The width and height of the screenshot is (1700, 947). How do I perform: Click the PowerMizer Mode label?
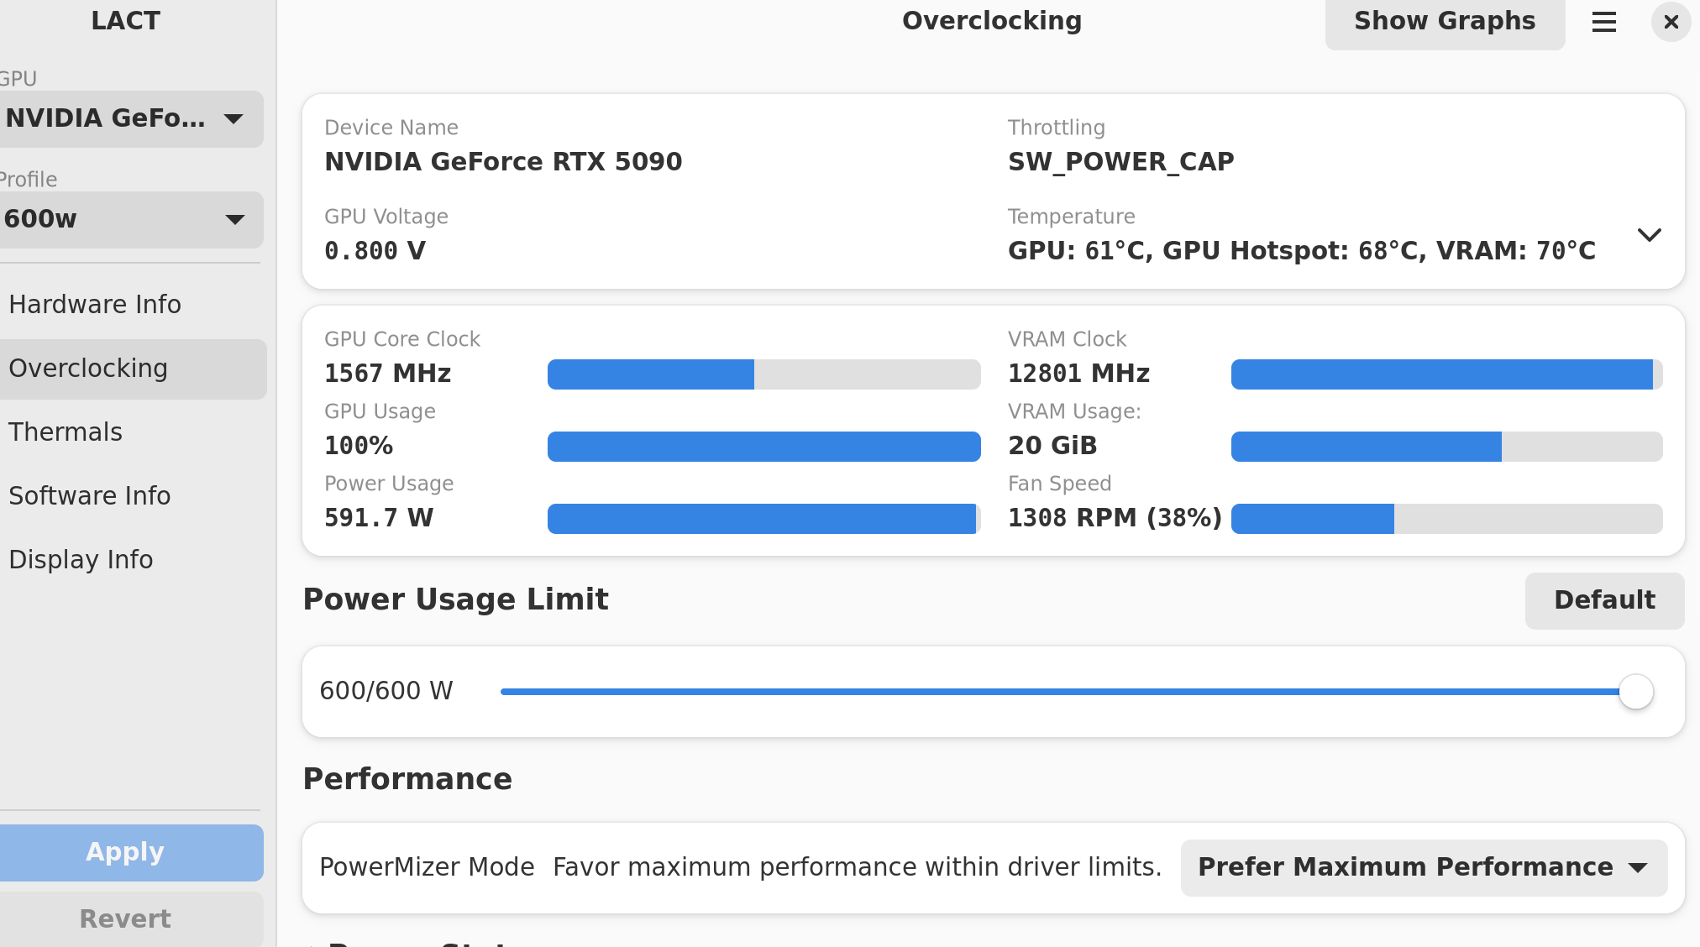(427, 867)
